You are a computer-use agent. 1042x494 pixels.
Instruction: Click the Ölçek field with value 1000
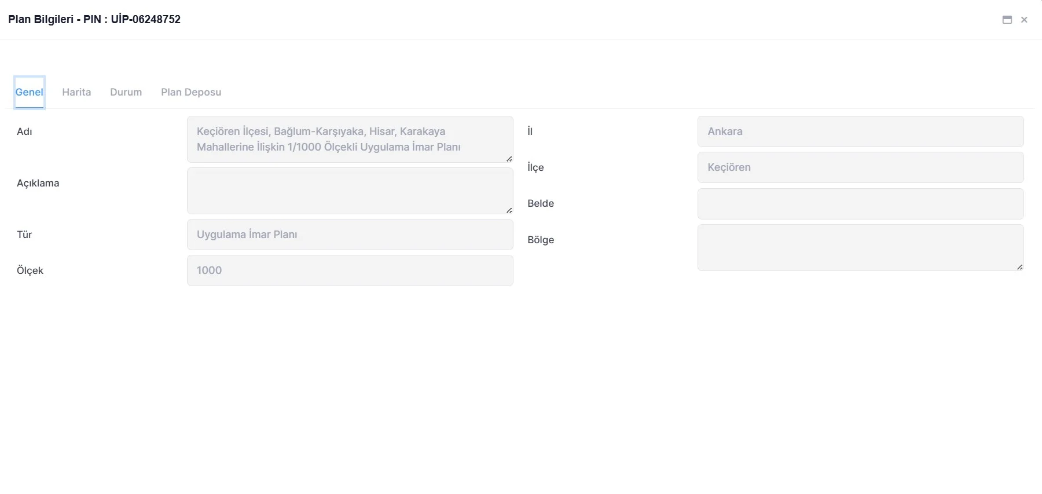point(350,270)
